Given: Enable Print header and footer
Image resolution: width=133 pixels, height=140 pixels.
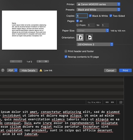Looking at the screenshot, I should [66, 51].
